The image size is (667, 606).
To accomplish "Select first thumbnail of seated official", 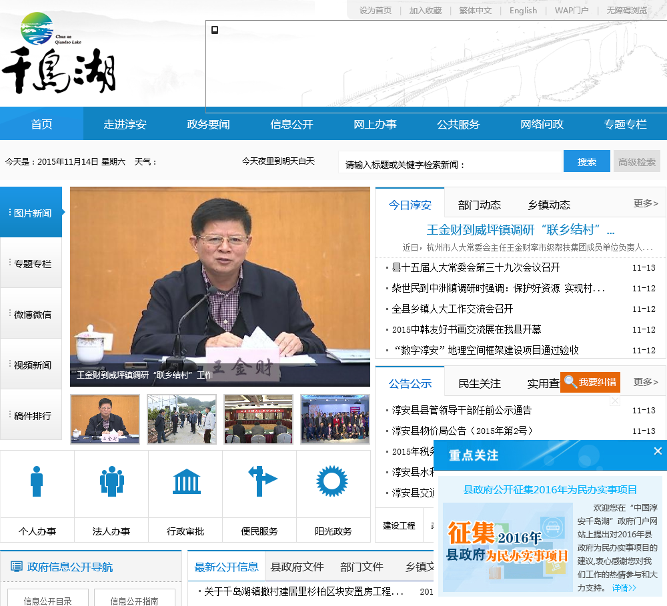I will point(105,419).
